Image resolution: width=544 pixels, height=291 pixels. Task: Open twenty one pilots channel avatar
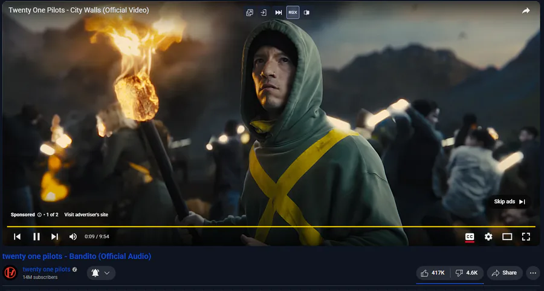10,273
